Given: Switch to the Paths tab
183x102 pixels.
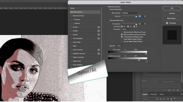Looking at the screenshot, I should [162, 94].
